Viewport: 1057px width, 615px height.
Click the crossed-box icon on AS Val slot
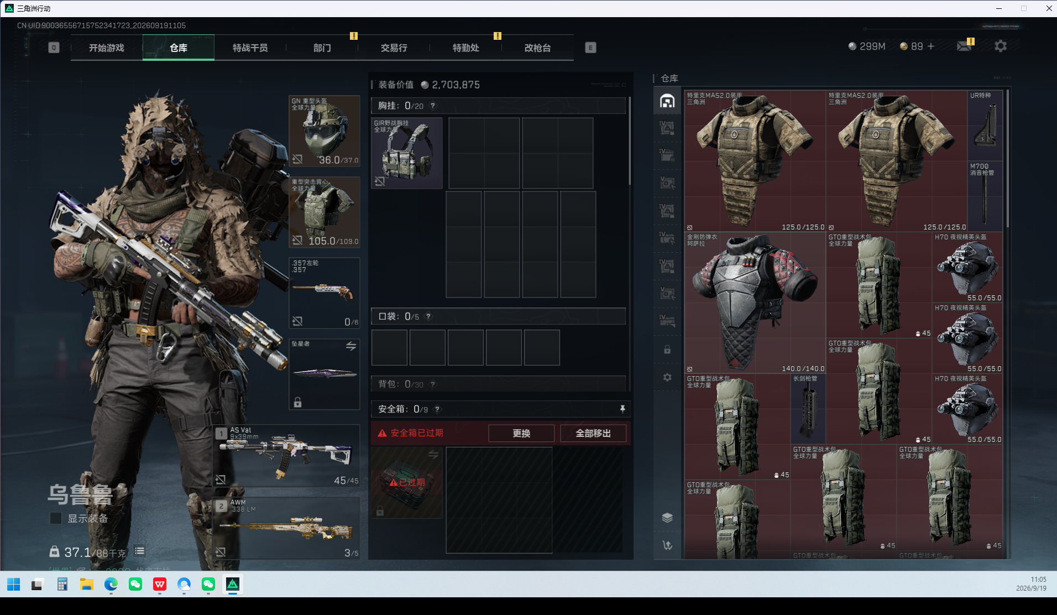point(221,480)
